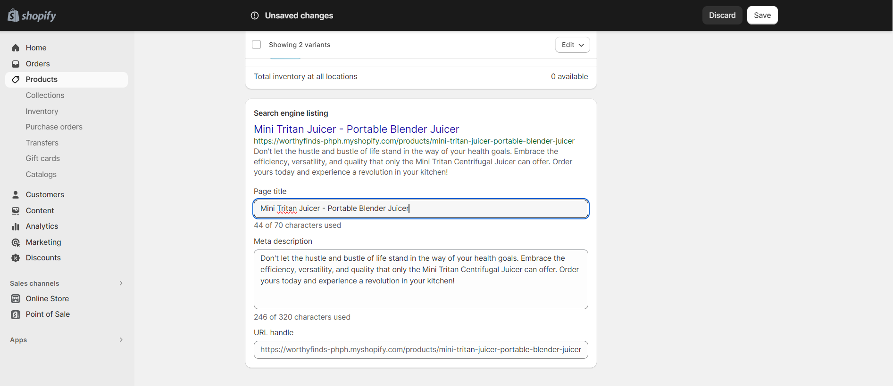Save the product changes

tap(762, 16)
